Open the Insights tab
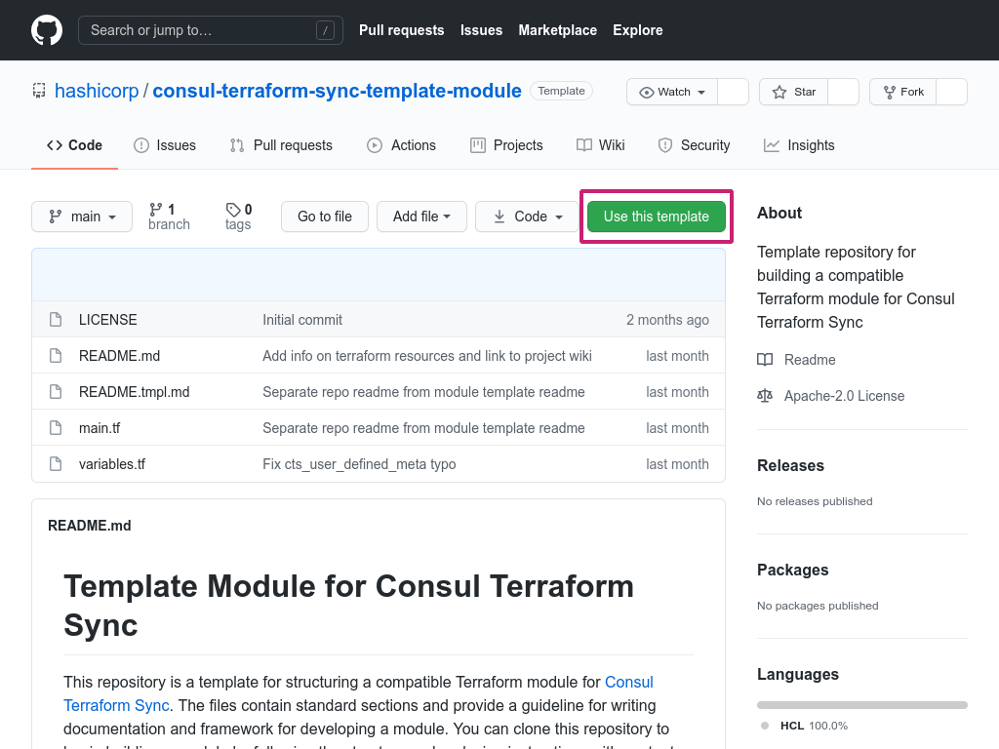Screen dimensions: 999x749 (799, 145)
